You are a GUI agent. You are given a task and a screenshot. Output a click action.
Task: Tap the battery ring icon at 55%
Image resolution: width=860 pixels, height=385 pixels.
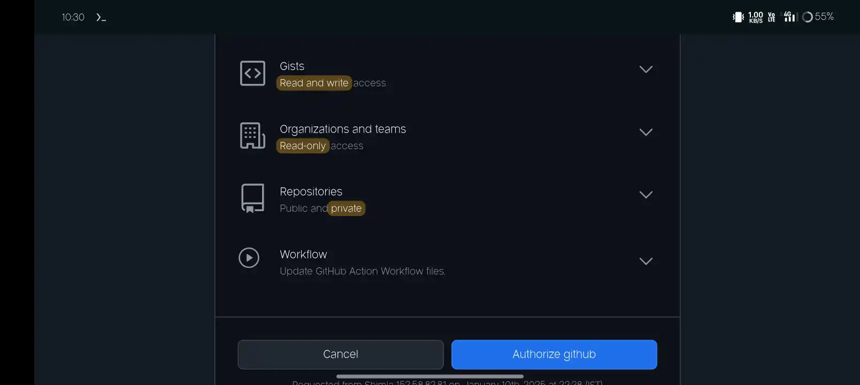[808, 17]
